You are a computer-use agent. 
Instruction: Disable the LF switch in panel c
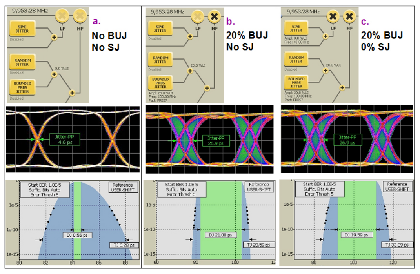(333, 16)
